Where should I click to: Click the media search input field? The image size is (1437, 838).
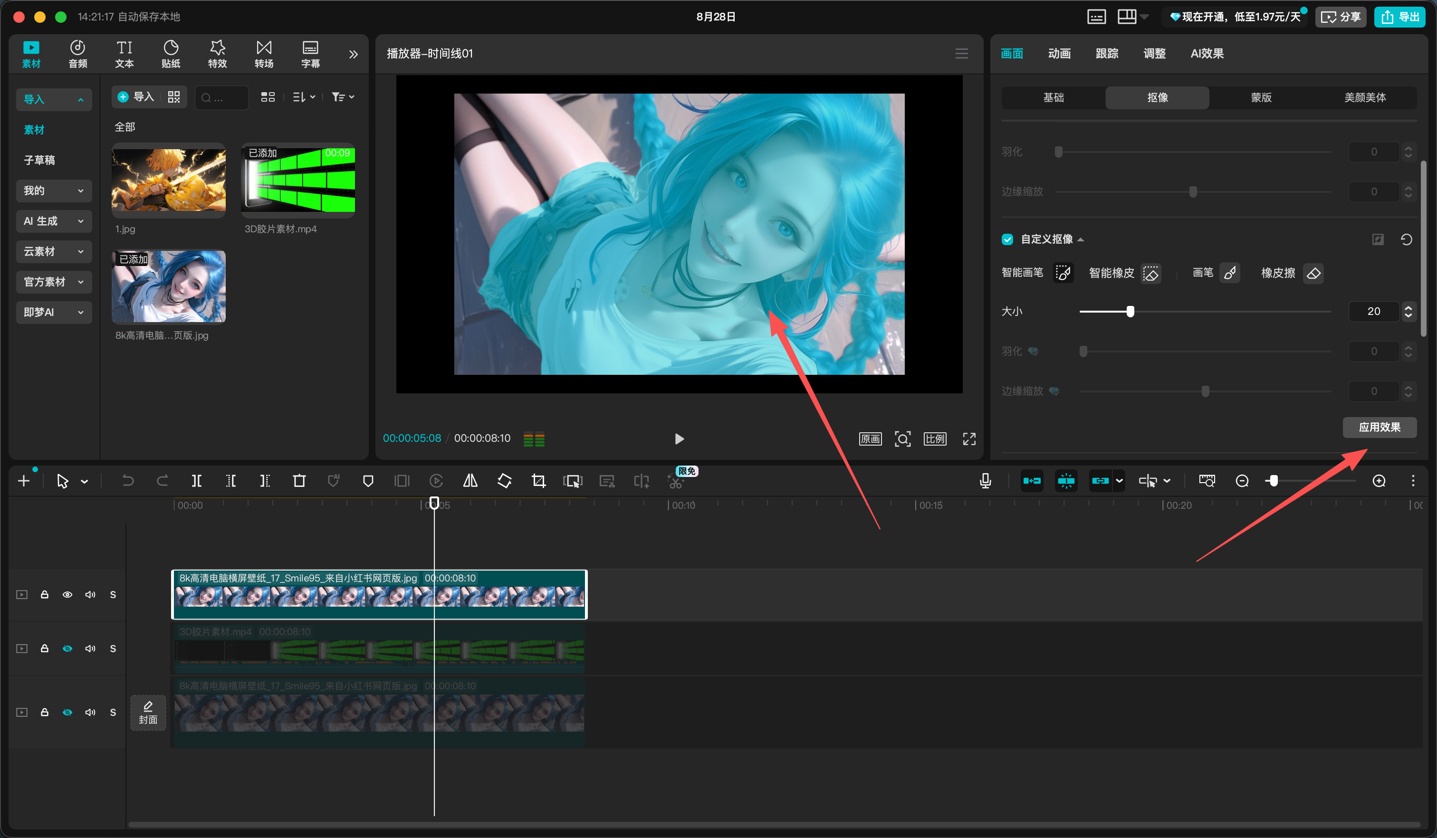point(222,97)
